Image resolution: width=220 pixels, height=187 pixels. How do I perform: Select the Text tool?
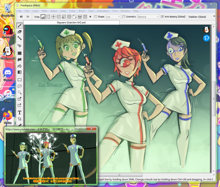[20, 113]
